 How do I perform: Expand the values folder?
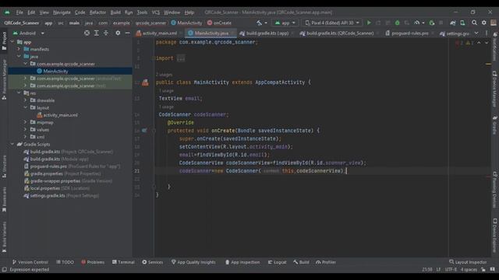tap(25, 130)
